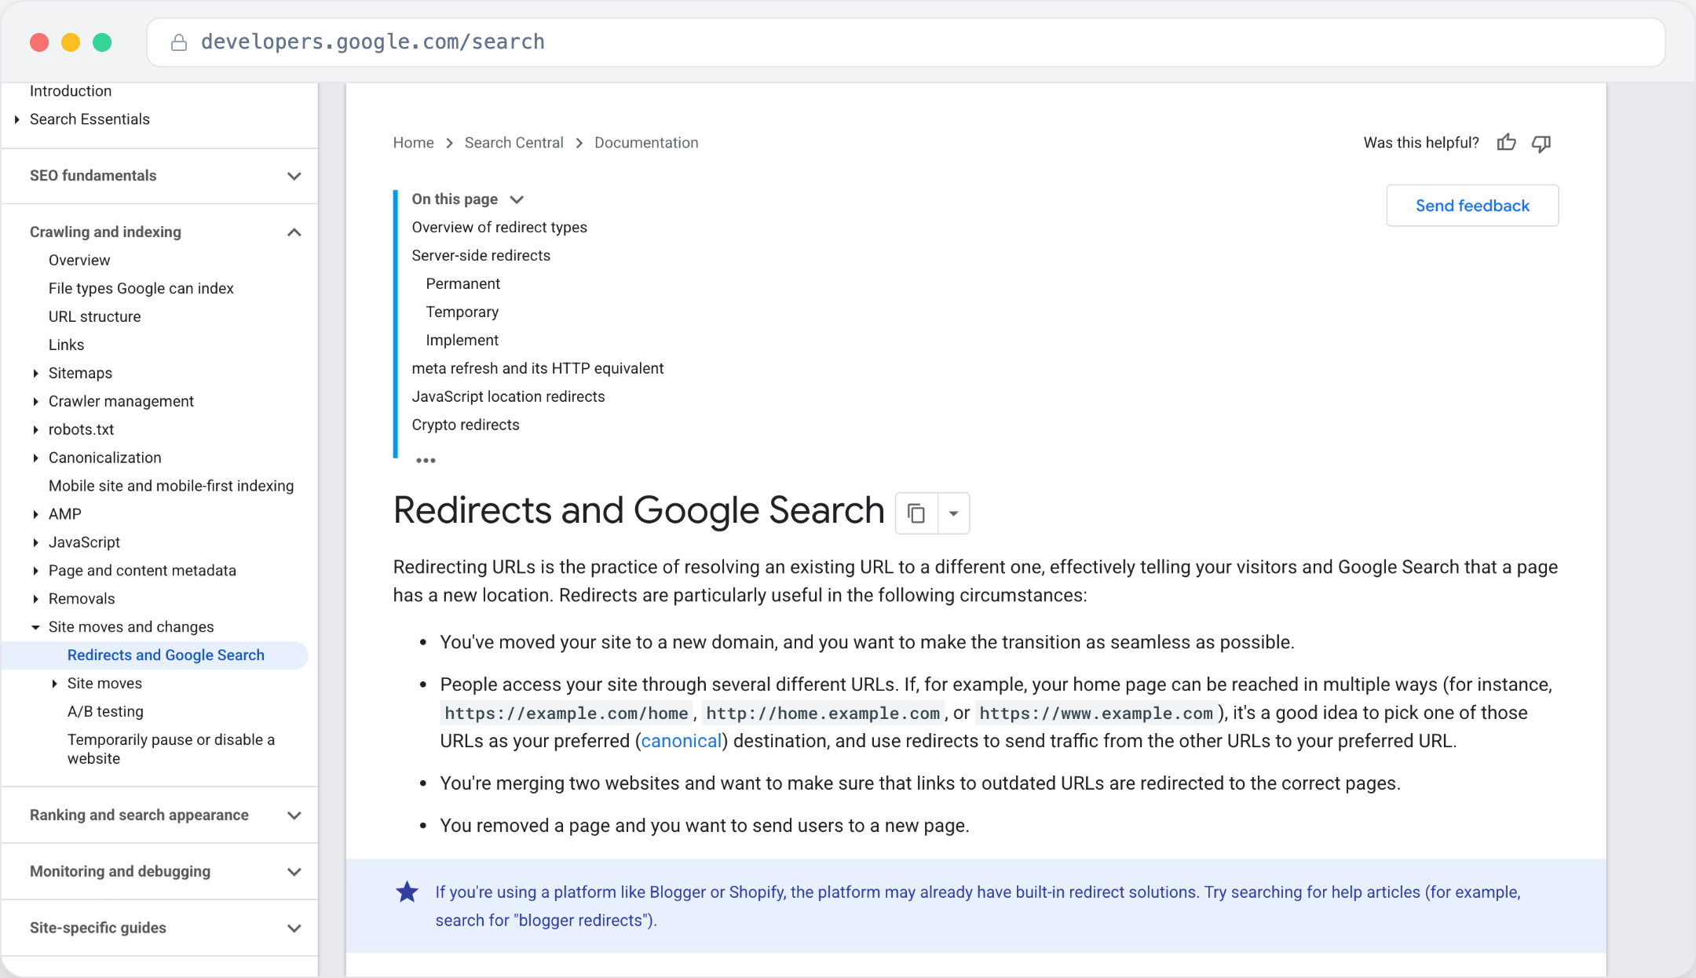The height and width of the screenshot is (978, 1696).
Task: Expand the Removals tree item
Action: point(35,600)
